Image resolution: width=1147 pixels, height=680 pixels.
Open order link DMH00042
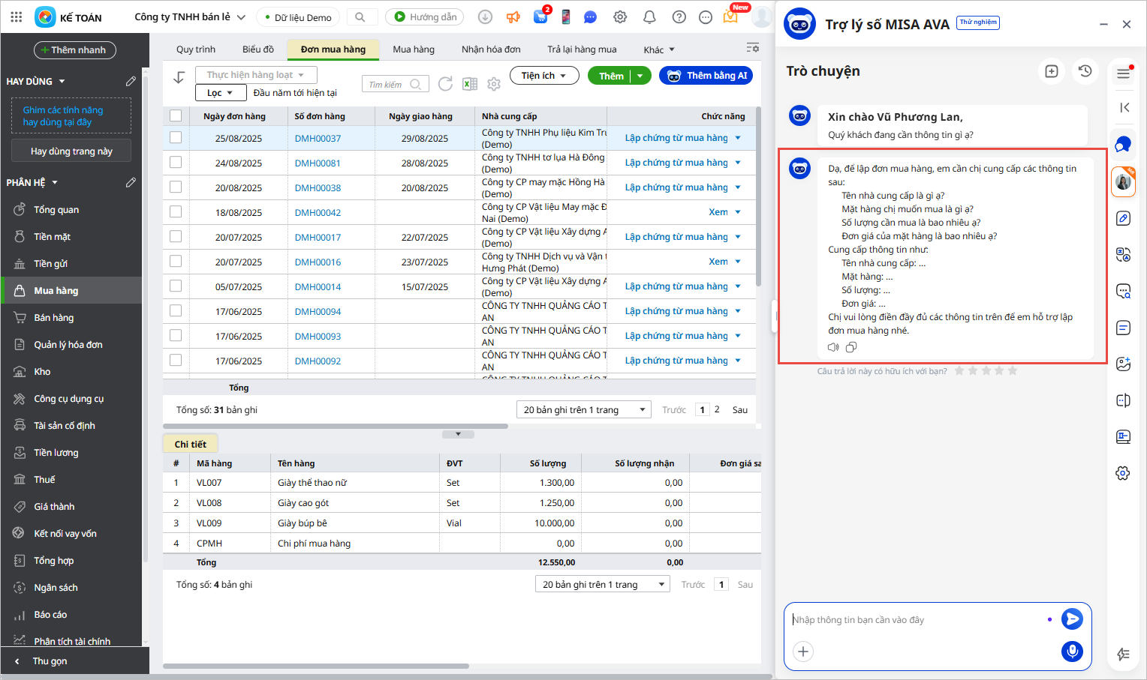[x=318, y=213]
